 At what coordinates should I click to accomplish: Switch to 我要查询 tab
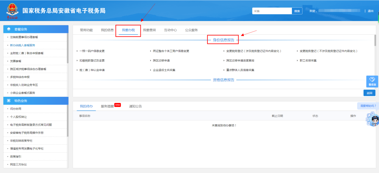[x=149, y=30]
